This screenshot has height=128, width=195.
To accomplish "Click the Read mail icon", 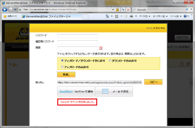I will [126, 16].
